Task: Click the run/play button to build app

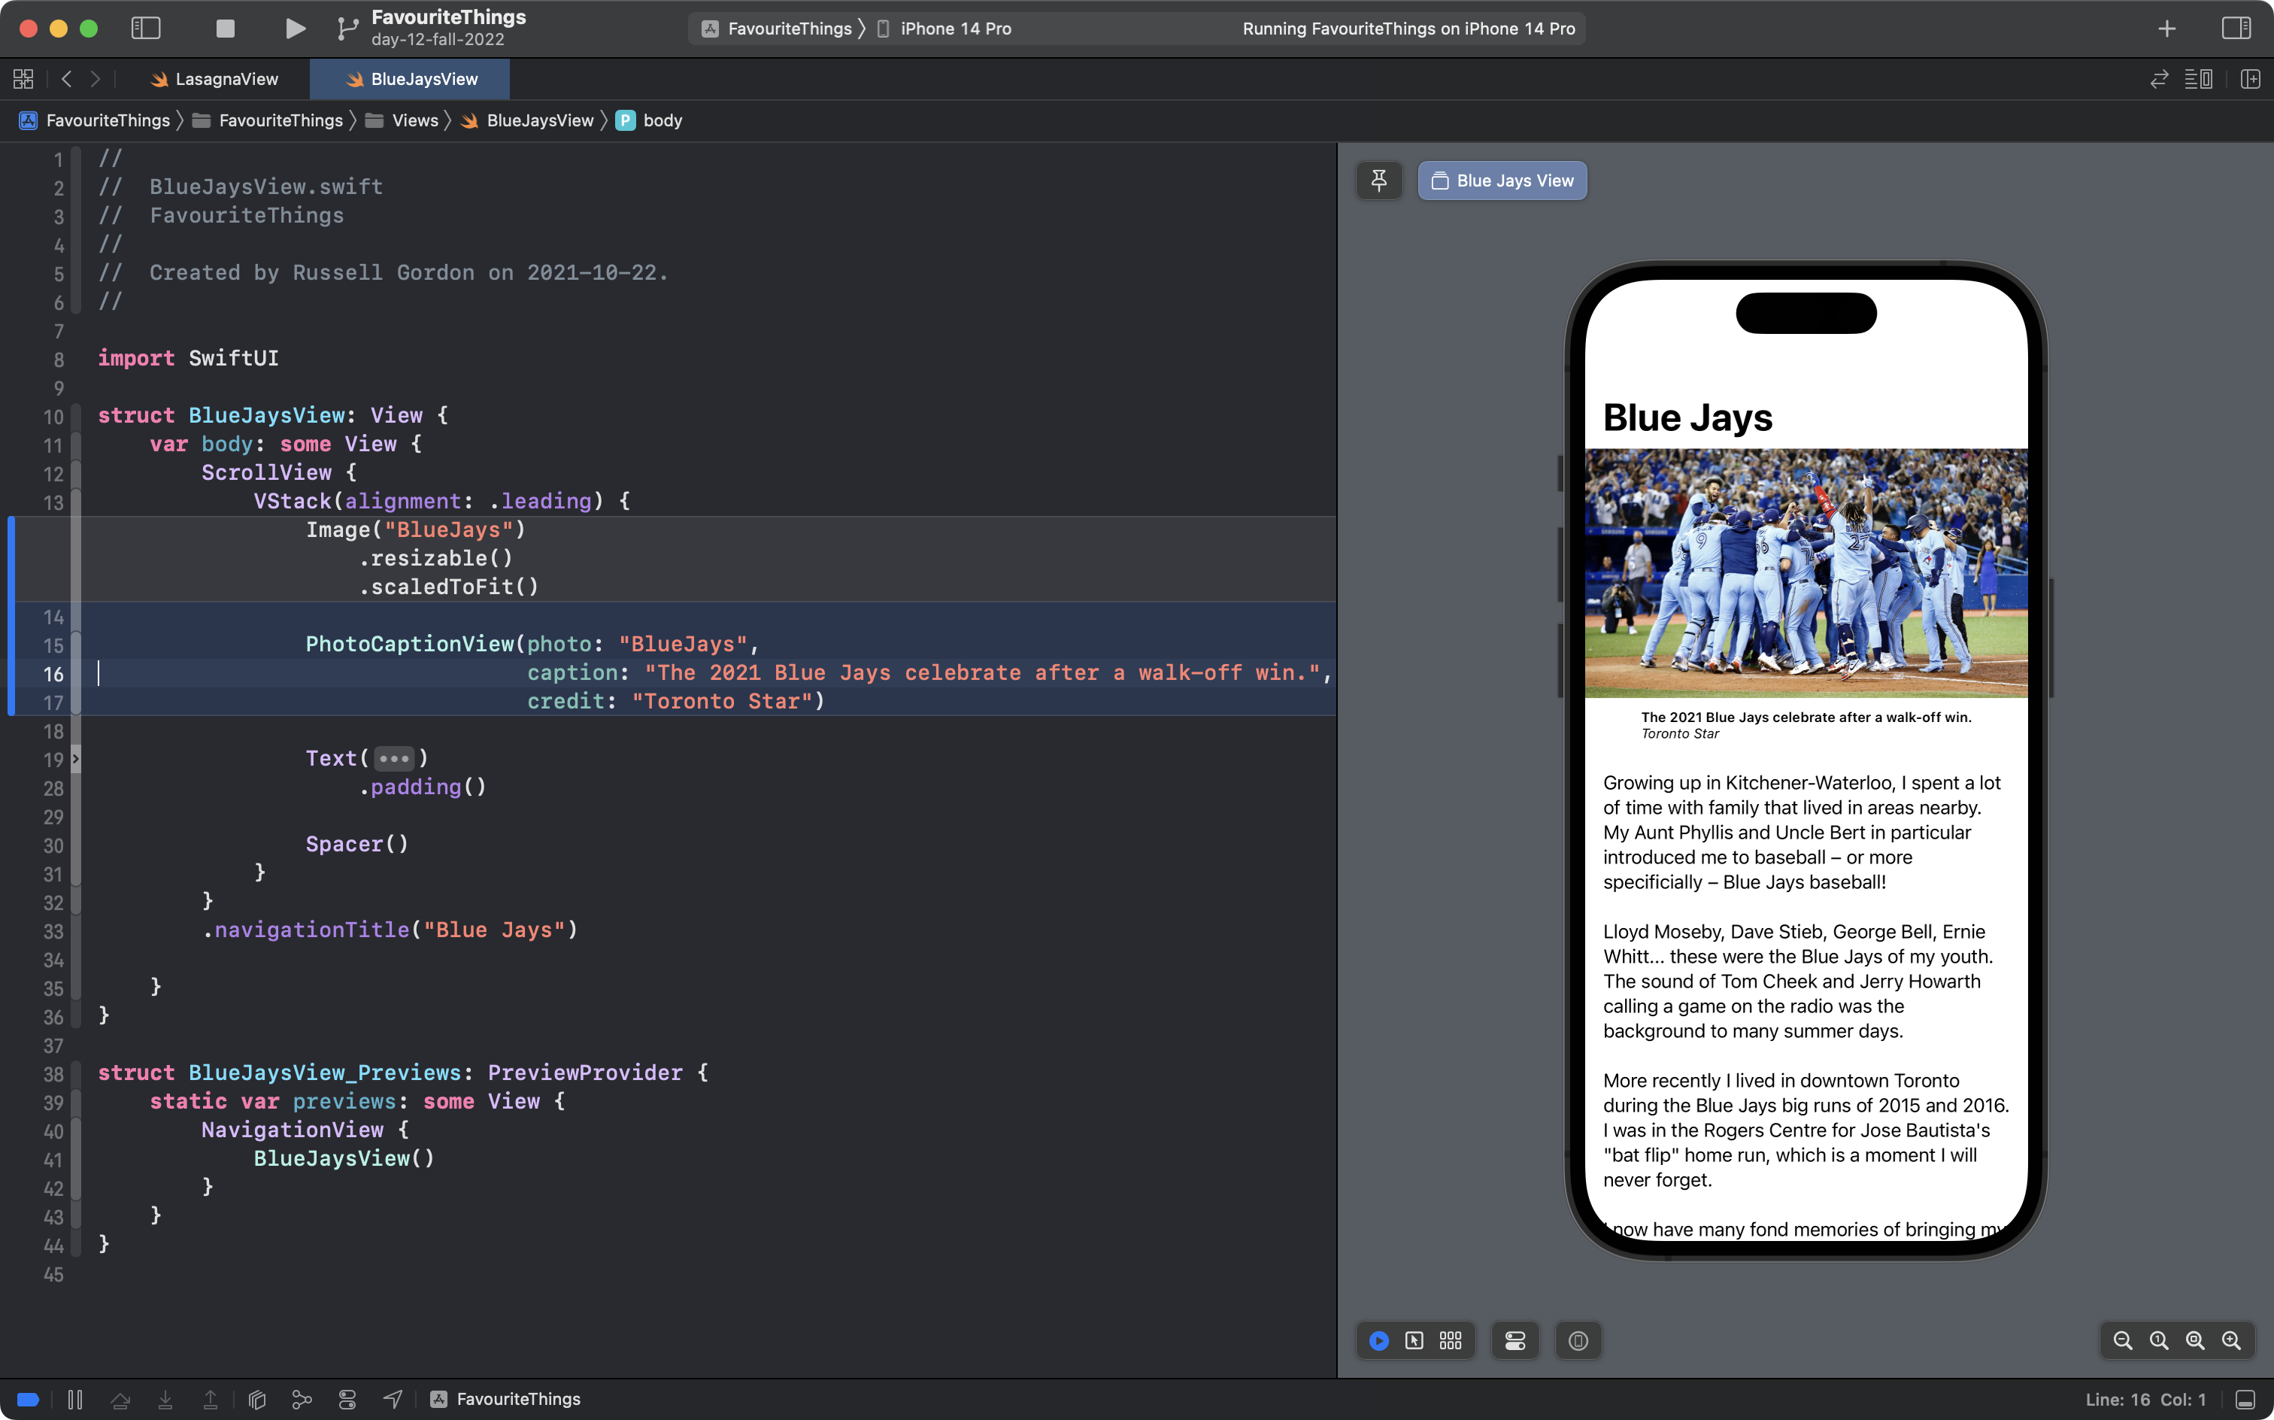Action: point(293,28)
